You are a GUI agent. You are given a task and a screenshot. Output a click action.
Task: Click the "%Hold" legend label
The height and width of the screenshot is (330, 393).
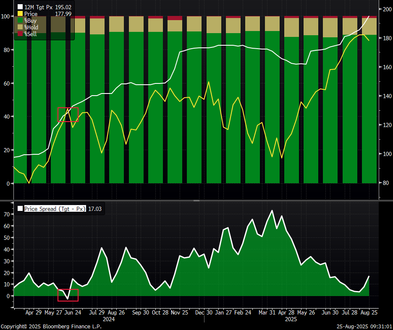[31, 27]
